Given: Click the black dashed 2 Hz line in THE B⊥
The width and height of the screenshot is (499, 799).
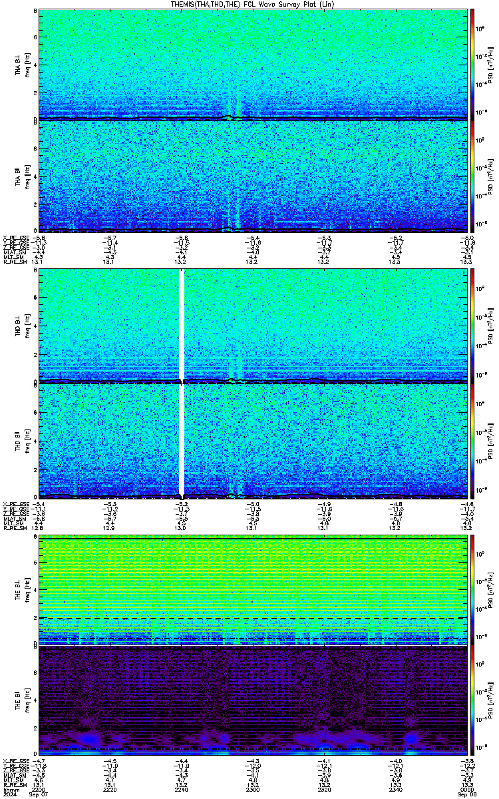Looking at the screenshot, I should pyautogui.click(x=251, y=618).
